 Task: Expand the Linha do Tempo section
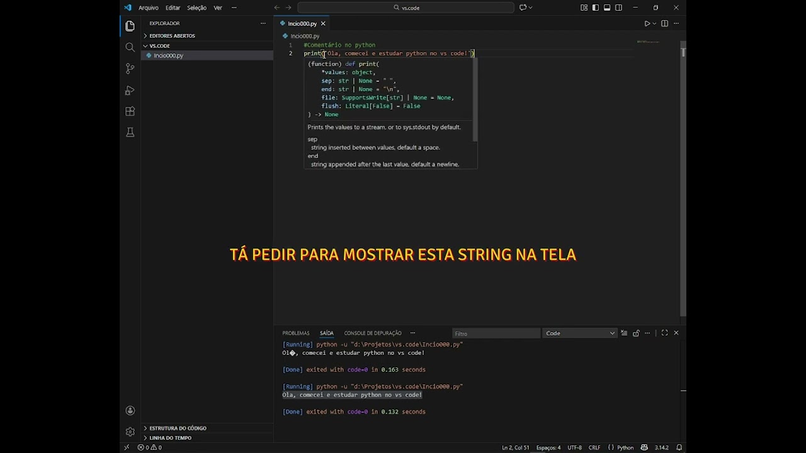[207, 437]
